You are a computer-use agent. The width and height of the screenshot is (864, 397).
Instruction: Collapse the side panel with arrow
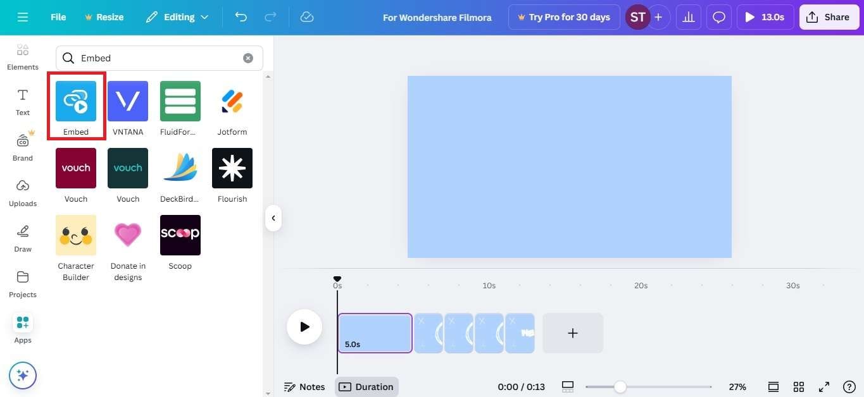pyautogui.click(x=273, y=218)
